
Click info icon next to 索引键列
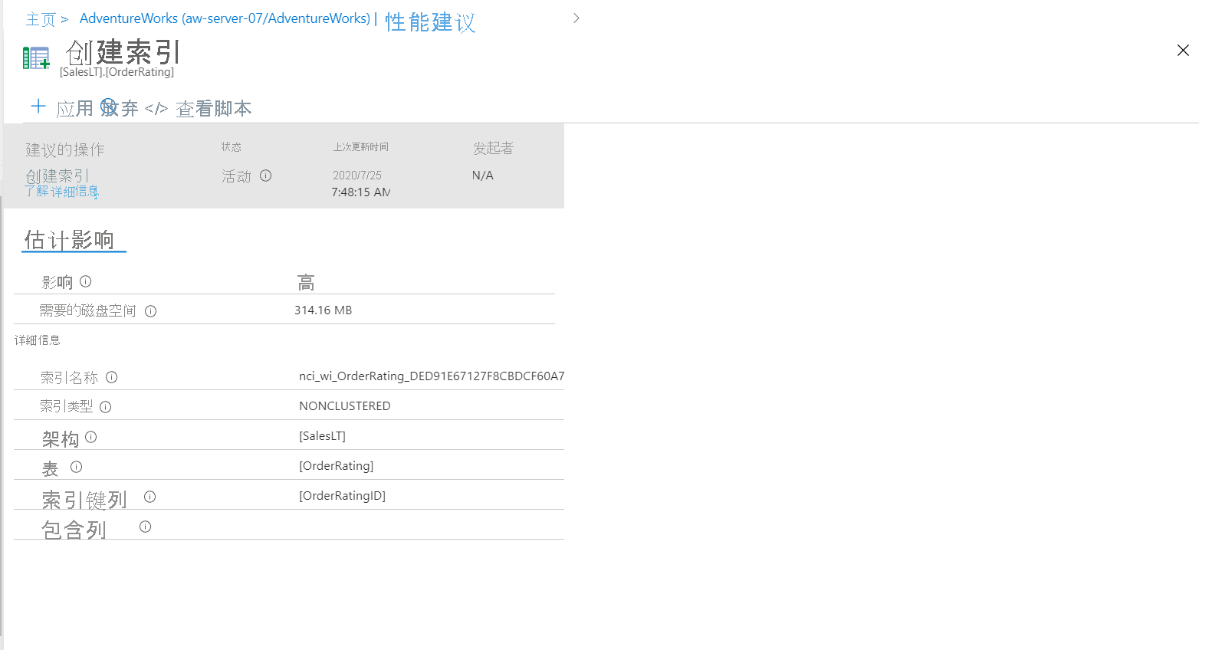click(149, 497)
